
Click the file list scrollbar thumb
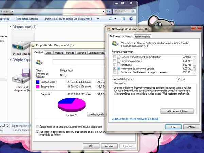[x=194, y=68]
